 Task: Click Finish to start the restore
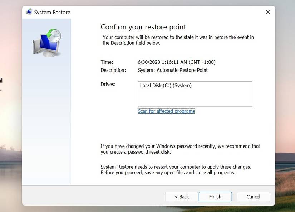tap(215, 197)
